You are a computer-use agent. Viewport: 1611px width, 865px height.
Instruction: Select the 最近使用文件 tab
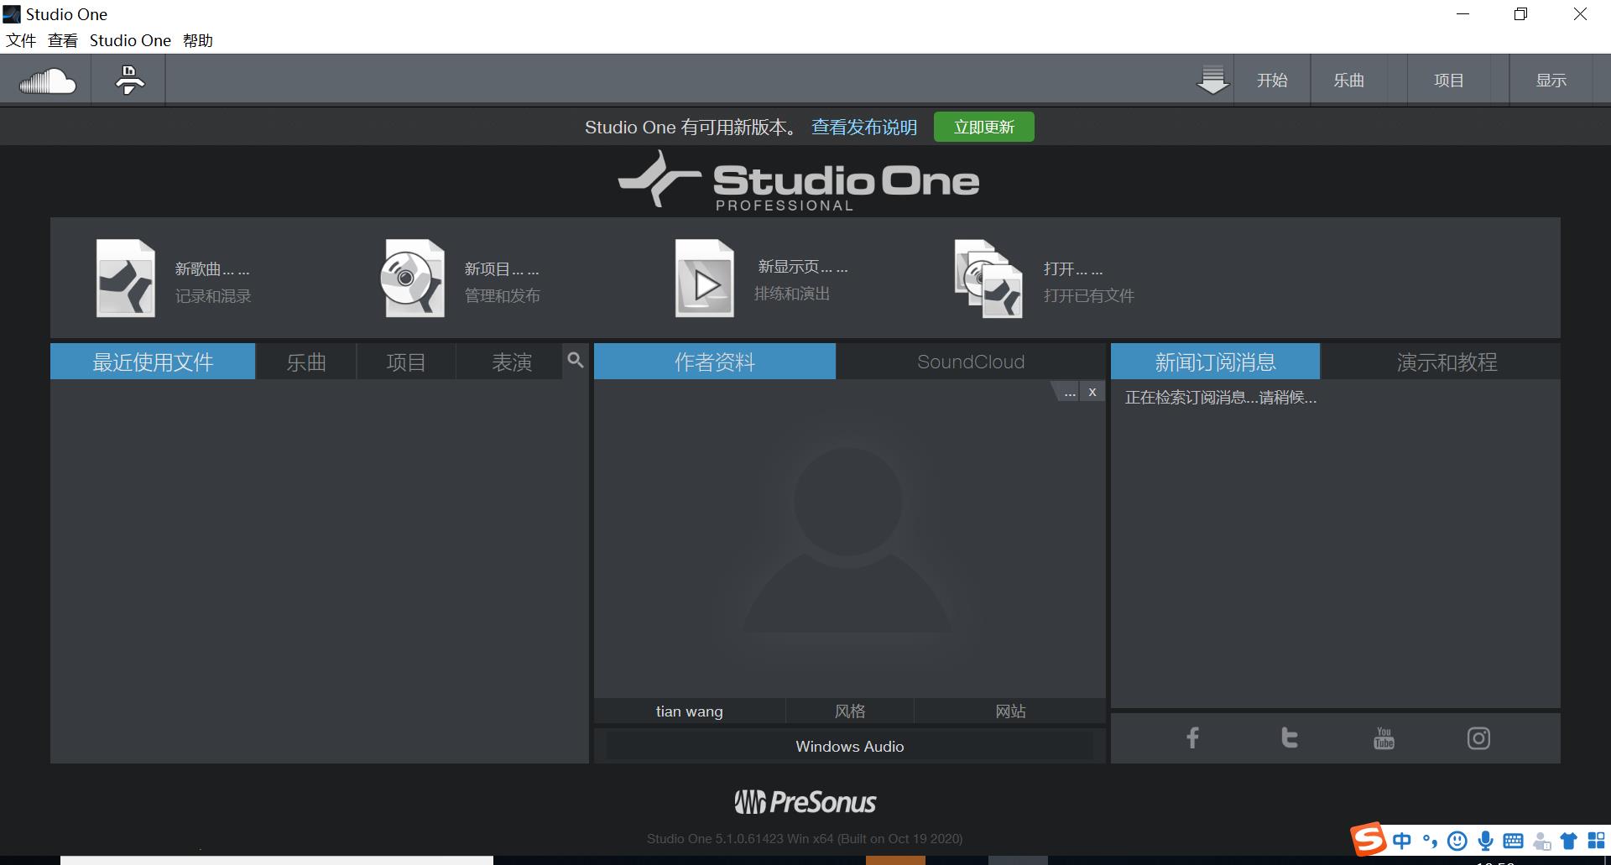coord(153,362)
